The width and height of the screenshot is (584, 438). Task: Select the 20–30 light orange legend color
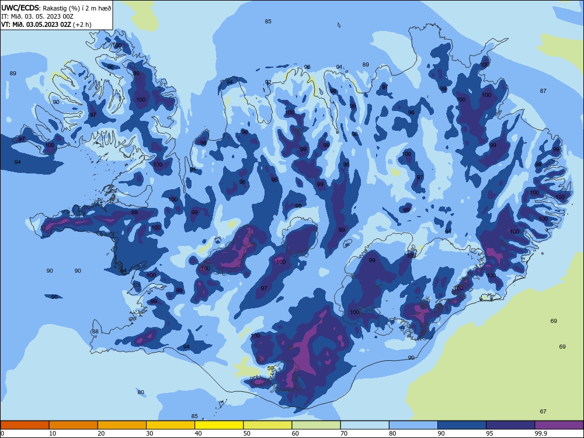point(122,425)
